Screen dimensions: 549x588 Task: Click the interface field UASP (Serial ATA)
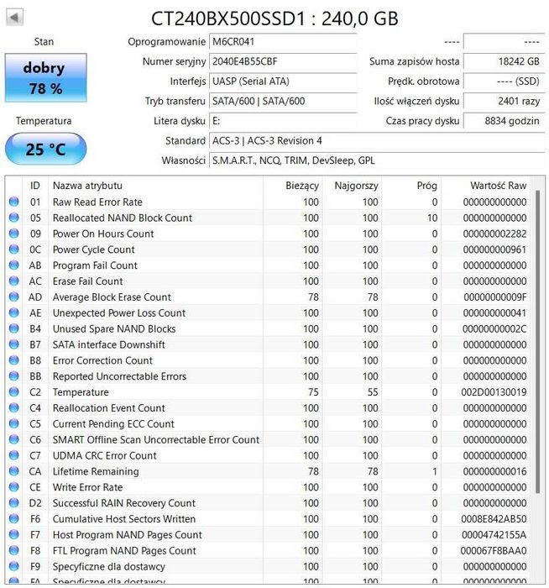coord(283,81)
